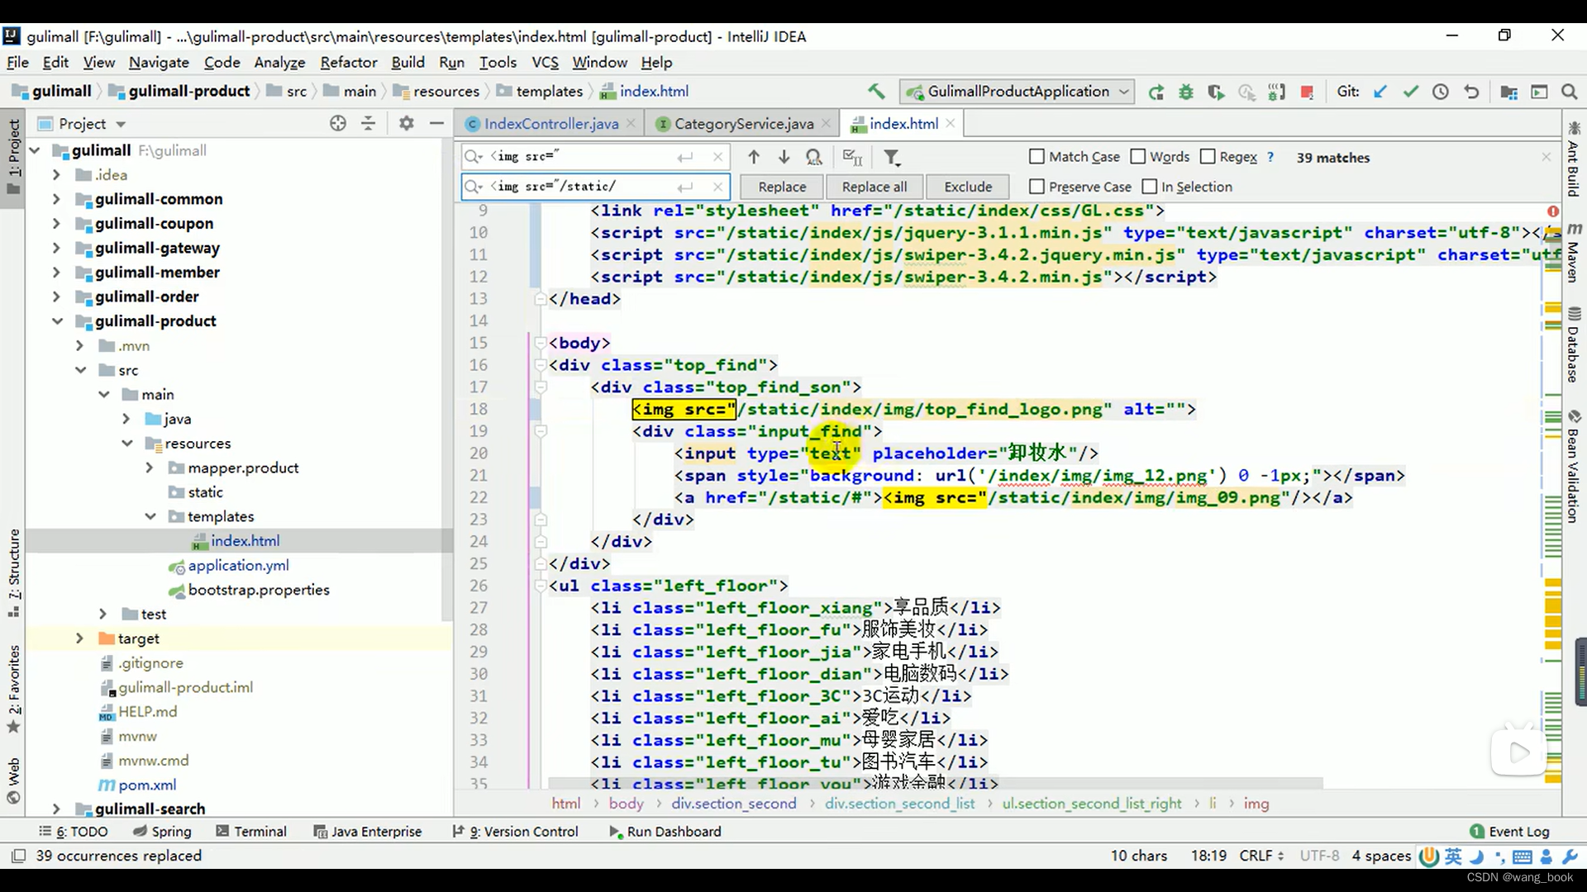Expand the target folder in project tree

(x=79, y=638)
